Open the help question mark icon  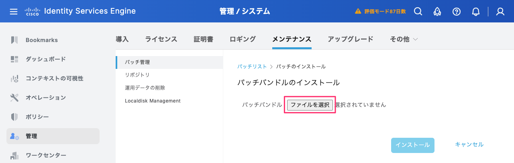(x=457, y=12)
